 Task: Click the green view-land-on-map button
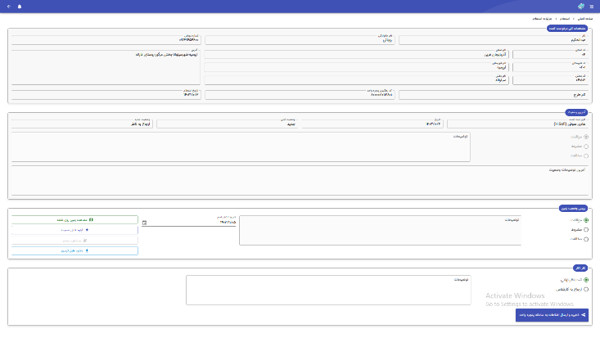(74, 220)
